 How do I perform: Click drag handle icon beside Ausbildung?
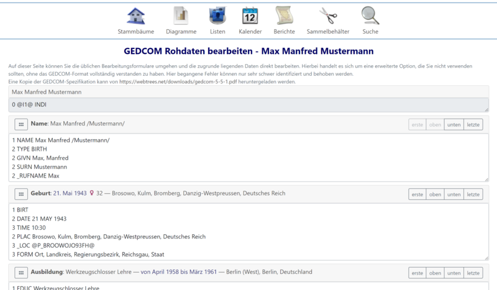(x=21, y=273)
